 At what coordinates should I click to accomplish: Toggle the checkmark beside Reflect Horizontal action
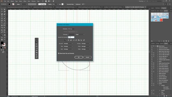point(152,73)
